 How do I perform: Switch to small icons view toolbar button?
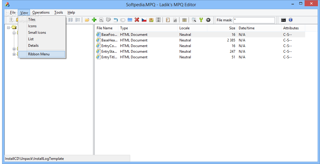[70, 20]
